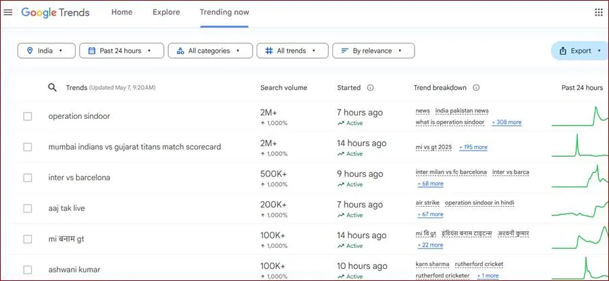Click the 'mi vs gt 2025' tag
Viewport: 609px width, 281px height.
coord(434,147)
